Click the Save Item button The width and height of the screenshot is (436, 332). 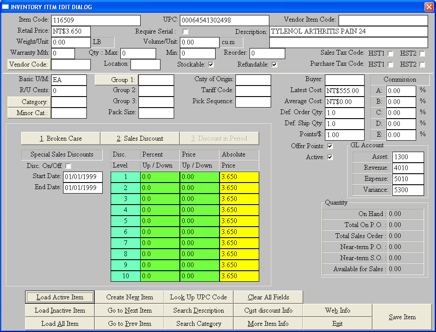pyautogui.click(x=402, y=317)
